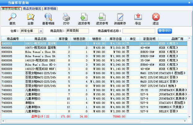Click the 商品类别 category field
The height and width of the screenshot is (125, 193).
point(77,31)
